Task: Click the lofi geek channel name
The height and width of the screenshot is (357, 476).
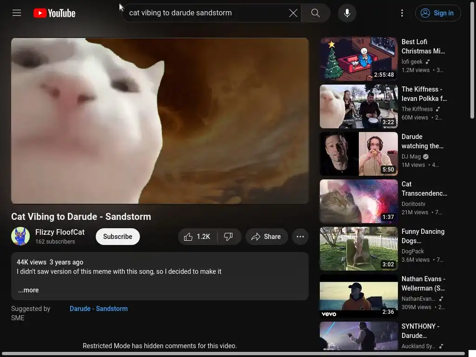Action: pyautogui.click(x=412, y=62)
